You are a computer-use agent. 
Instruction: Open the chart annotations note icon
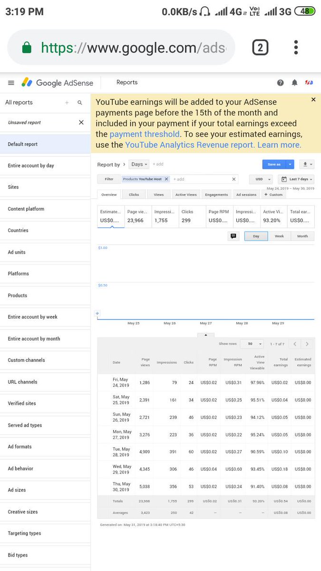click(233, 236)
